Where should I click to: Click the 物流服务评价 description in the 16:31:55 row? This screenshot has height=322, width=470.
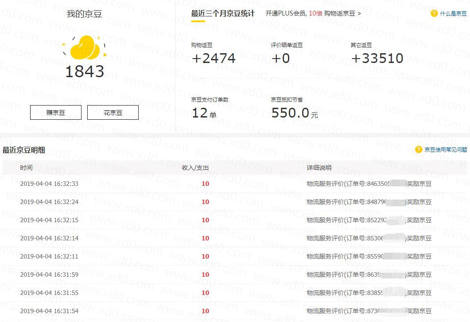369,293
